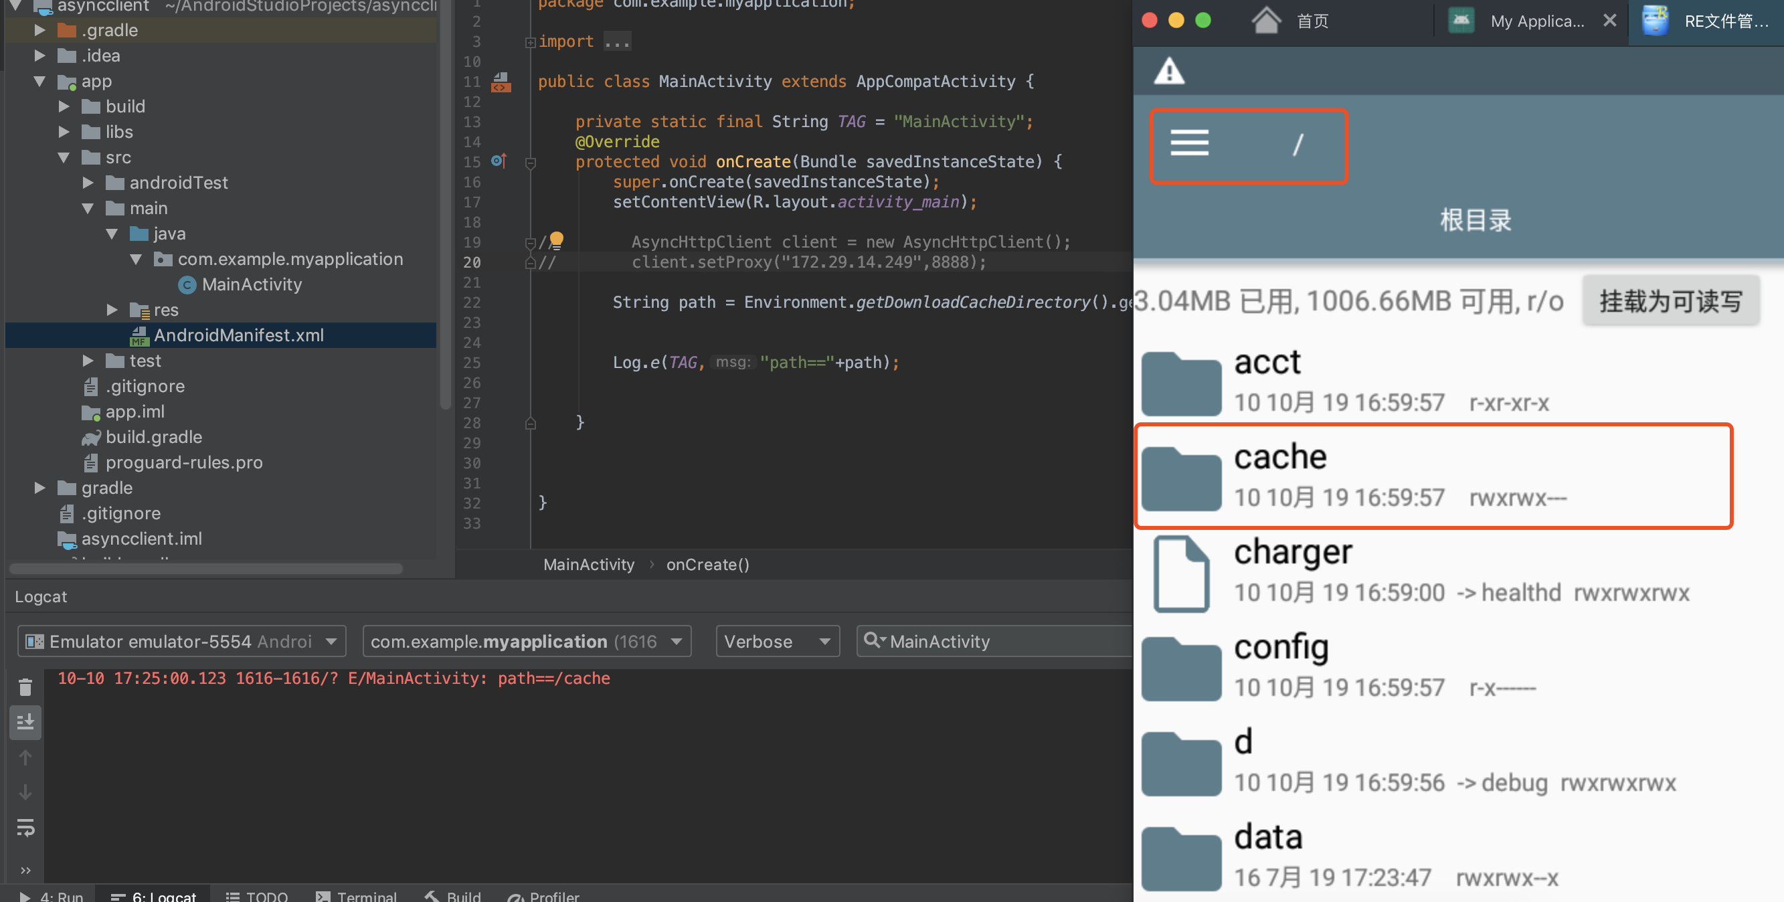The width and height of the screenshot is (1784, 902).
Task: Click the Logcat down arrow icon
Action: [x=25, y=792]
